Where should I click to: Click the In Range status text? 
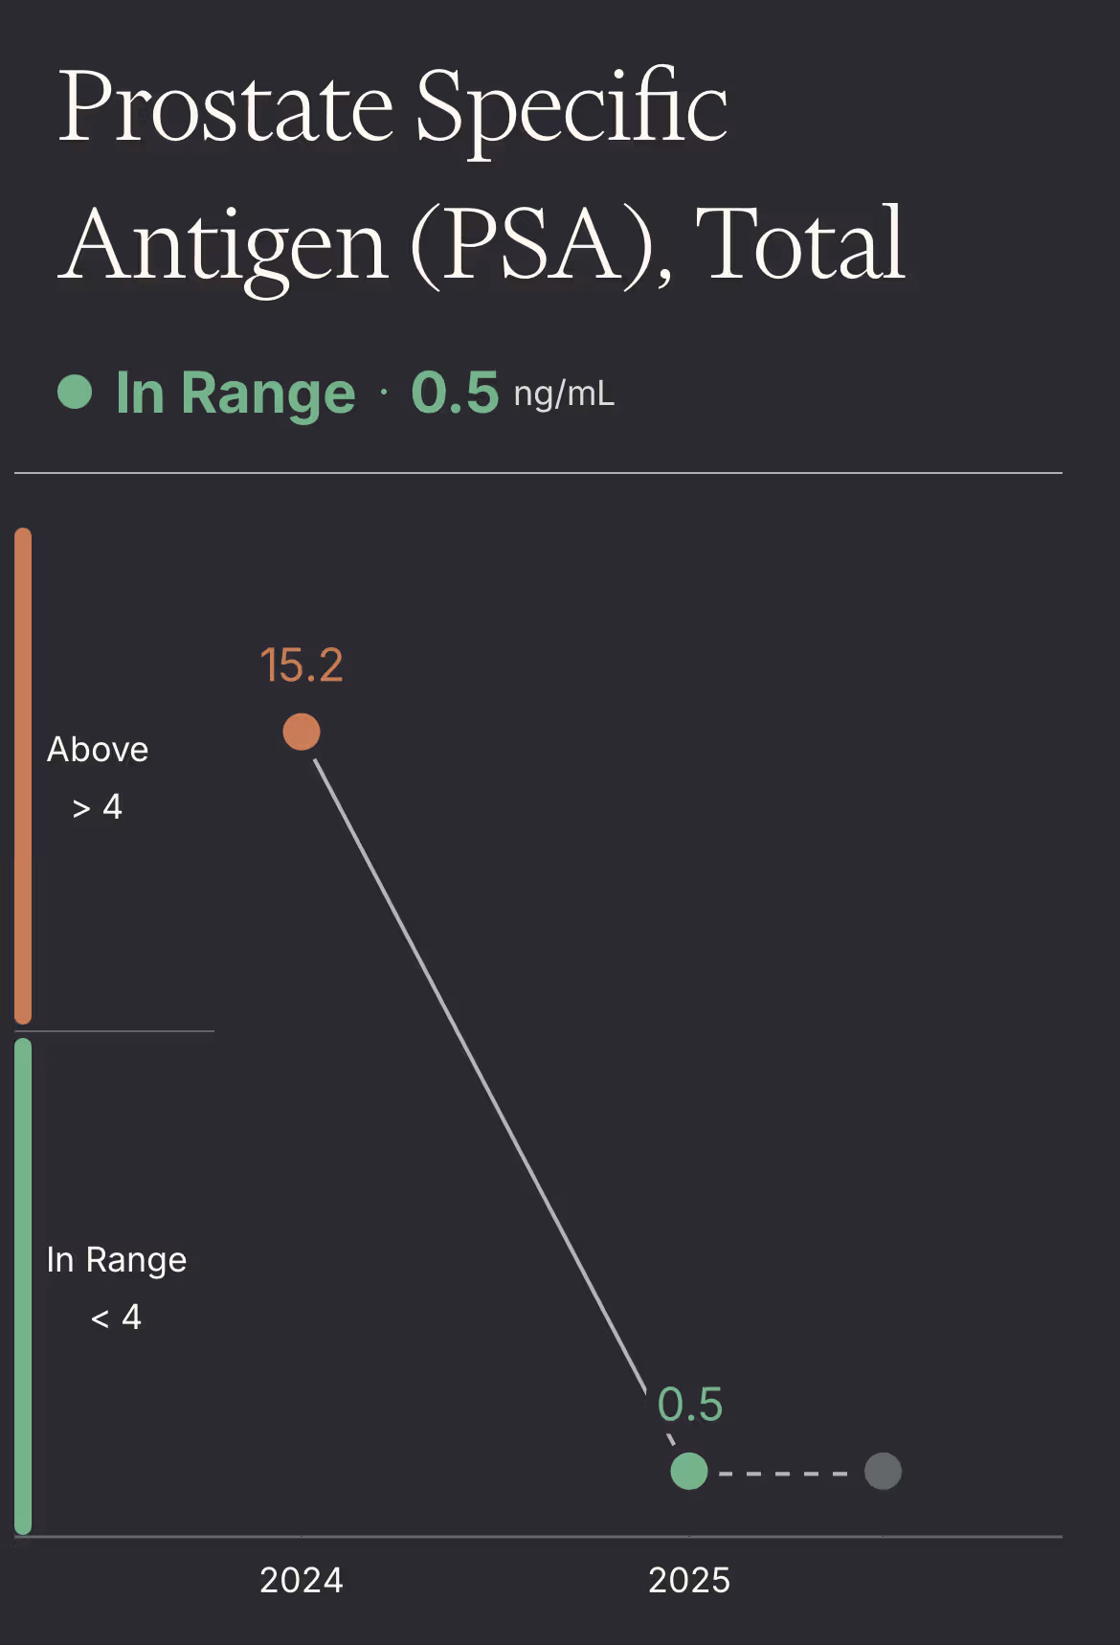pyautogui.click(x=235, y=393)
